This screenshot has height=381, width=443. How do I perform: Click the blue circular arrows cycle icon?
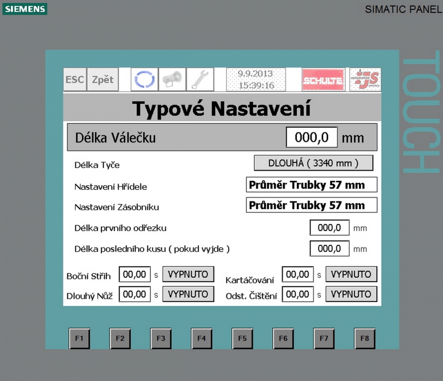pyautogui.click(x=144, y=80)
